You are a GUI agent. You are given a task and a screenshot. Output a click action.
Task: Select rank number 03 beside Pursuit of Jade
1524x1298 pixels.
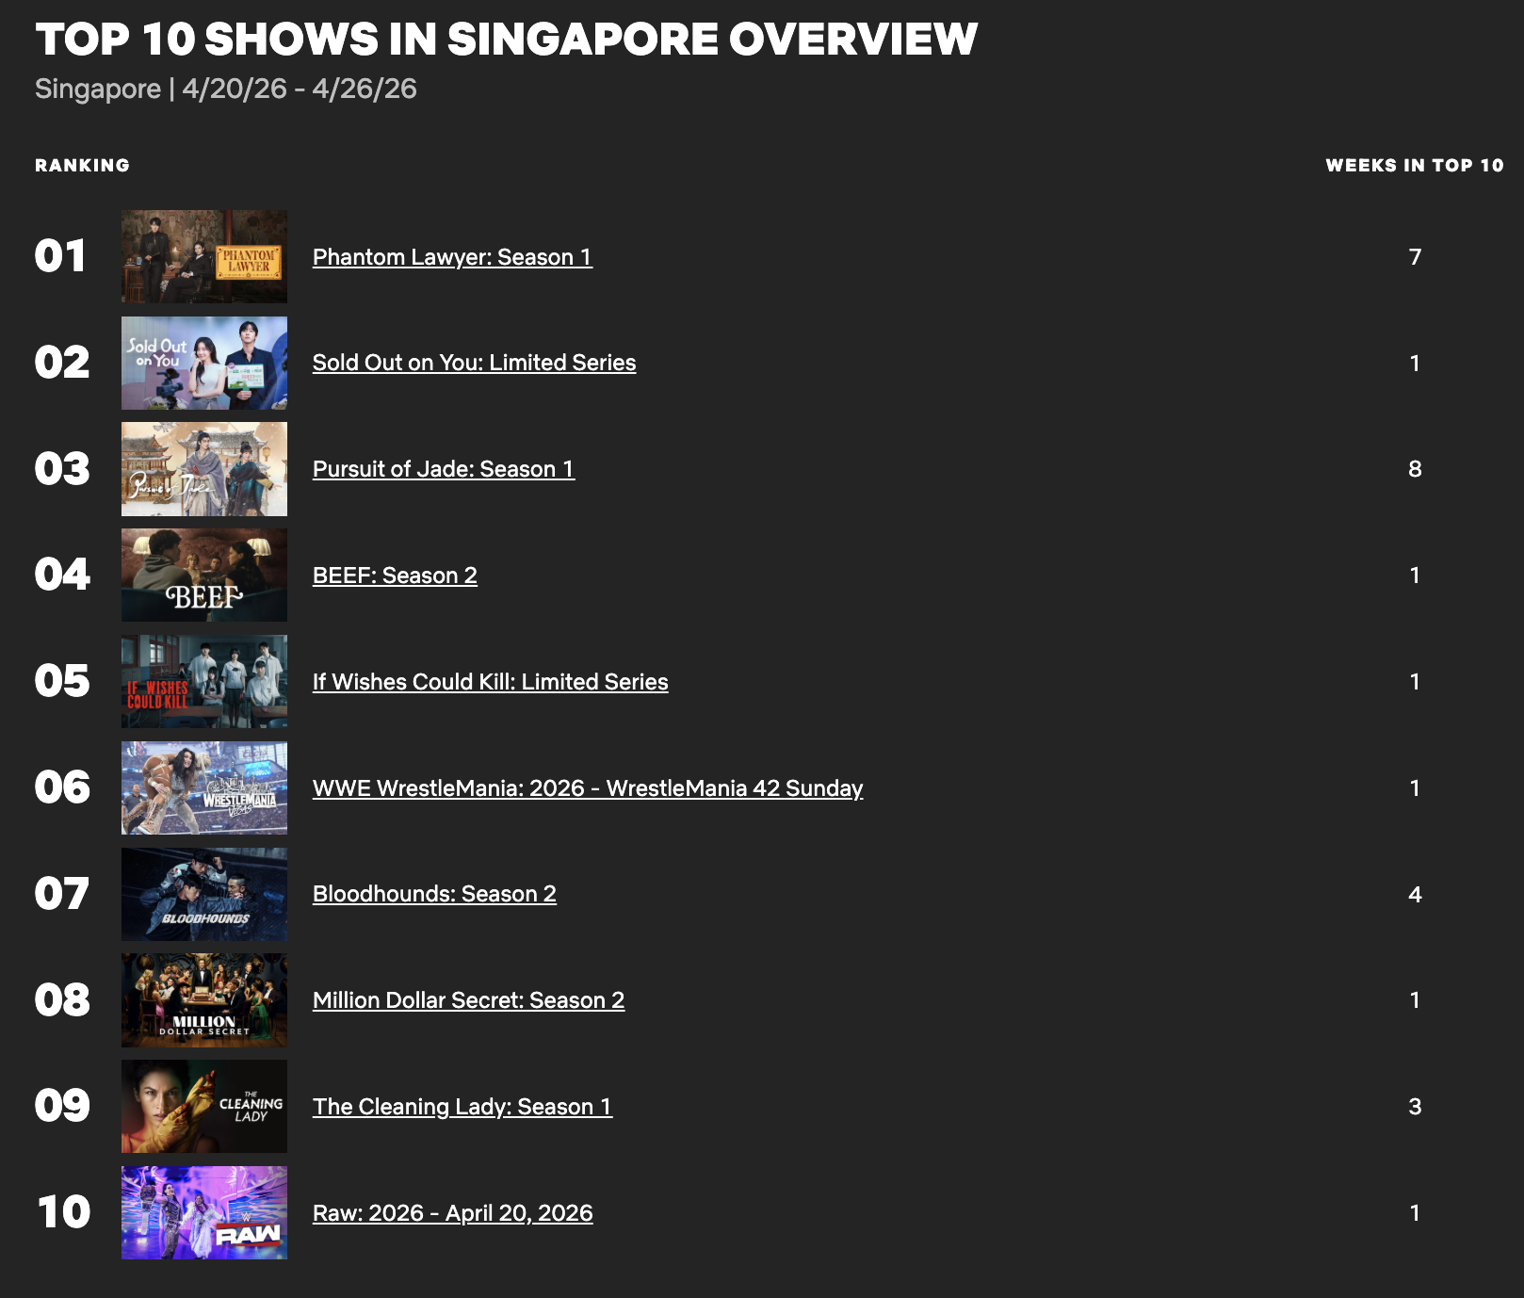point(62,469)
